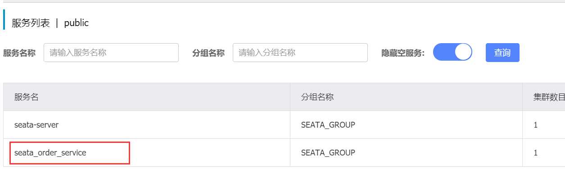Click SEATA_GROUP in the seata_order_service row

pos(328,153)
